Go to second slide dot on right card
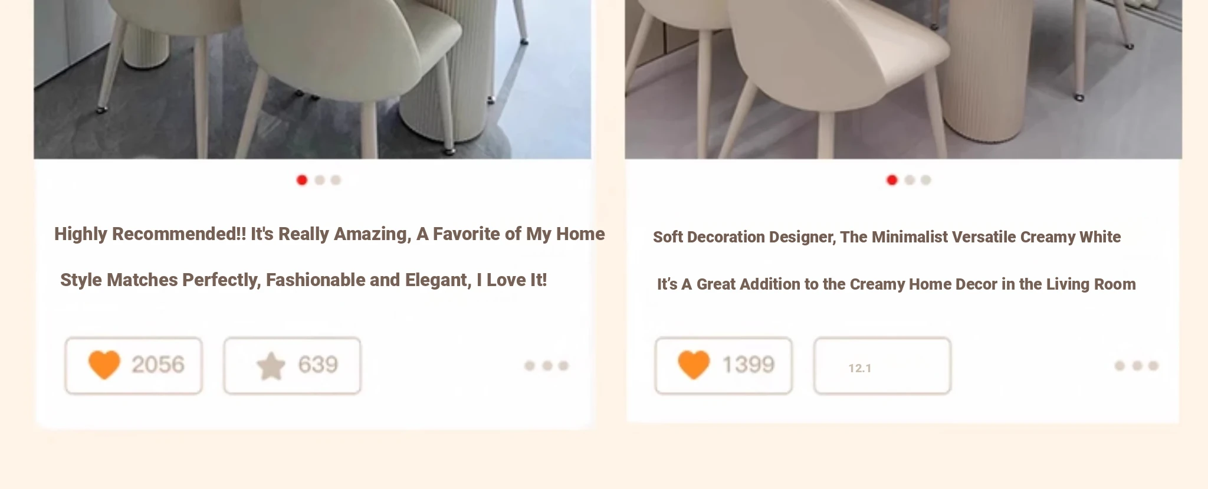1208x489 pixels. point(910,180)
